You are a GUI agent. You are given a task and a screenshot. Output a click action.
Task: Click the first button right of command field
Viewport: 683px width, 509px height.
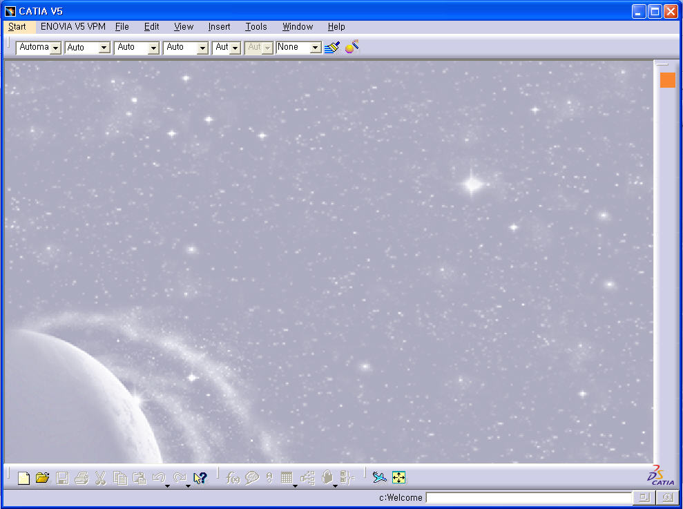(x=644, y=498)
